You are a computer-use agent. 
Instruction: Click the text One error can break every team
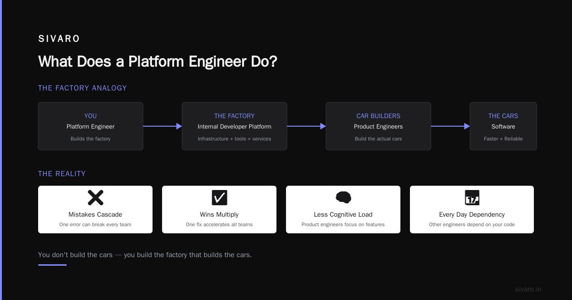tap(95, 225)
